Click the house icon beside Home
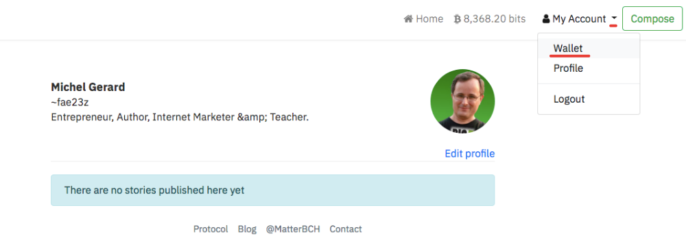Image resolution: width=686 pixels, height=247 pixels. pos(408,18)
